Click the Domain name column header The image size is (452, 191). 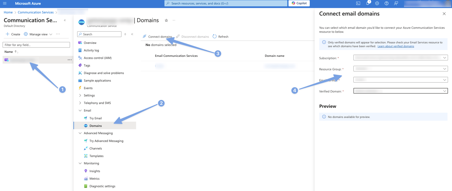click(275, 56)
